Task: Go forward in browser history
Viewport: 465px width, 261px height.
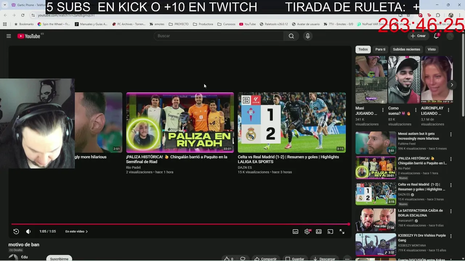Action: point(14,15)
